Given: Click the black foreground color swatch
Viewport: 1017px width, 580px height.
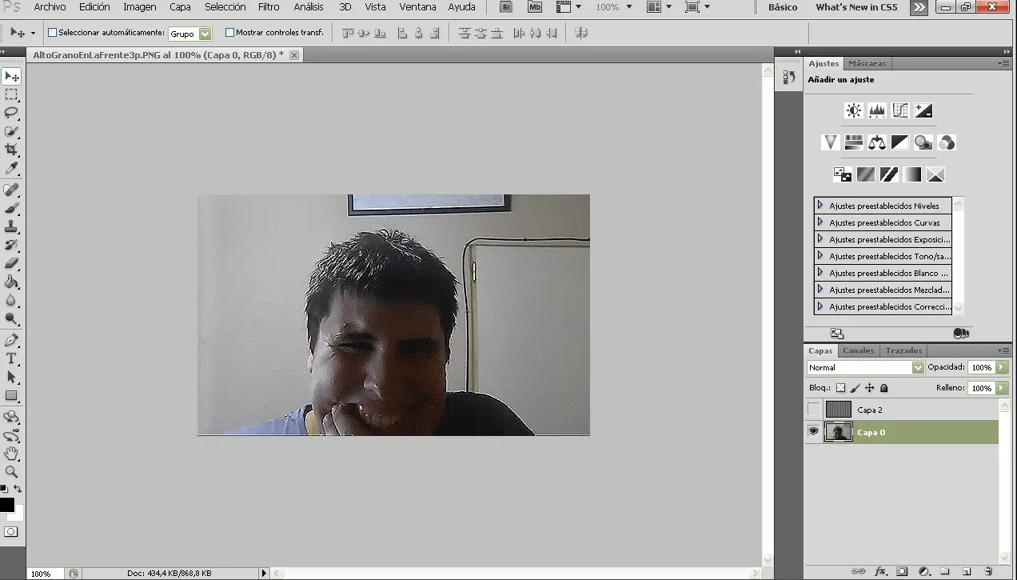Looking at the screenshot, I should (6, 505).
